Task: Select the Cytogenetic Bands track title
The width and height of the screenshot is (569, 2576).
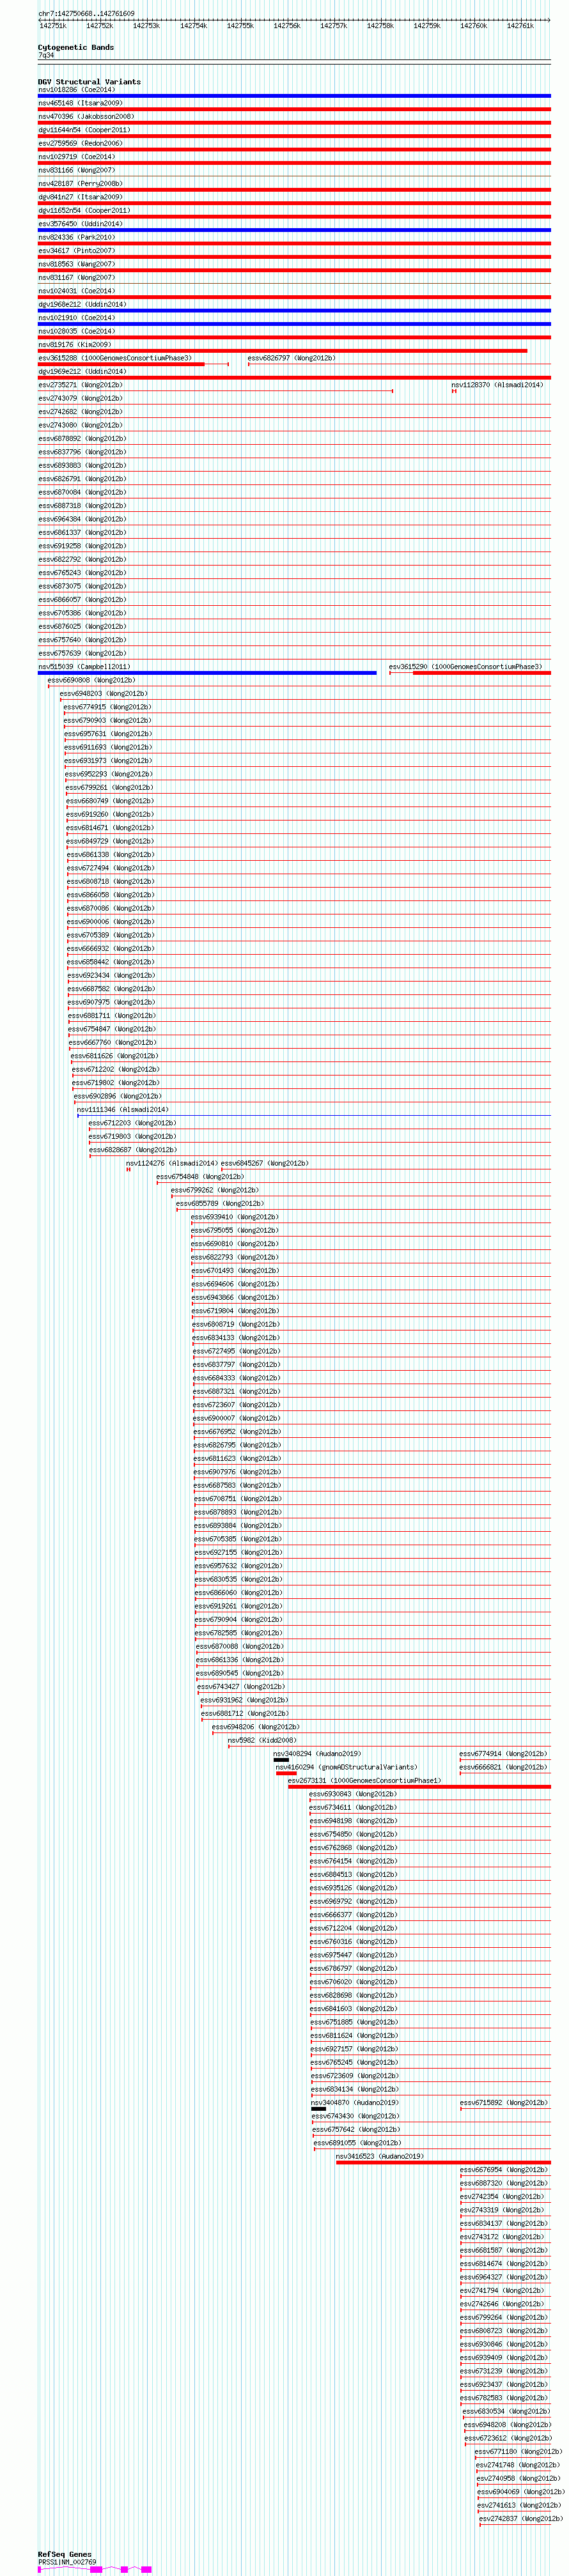Action: pos(76,47)
